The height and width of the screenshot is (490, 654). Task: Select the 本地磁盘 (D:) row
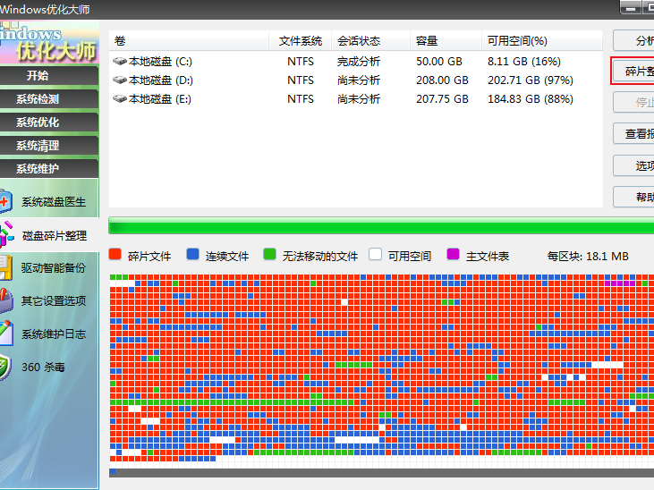[x=356, y=80]
